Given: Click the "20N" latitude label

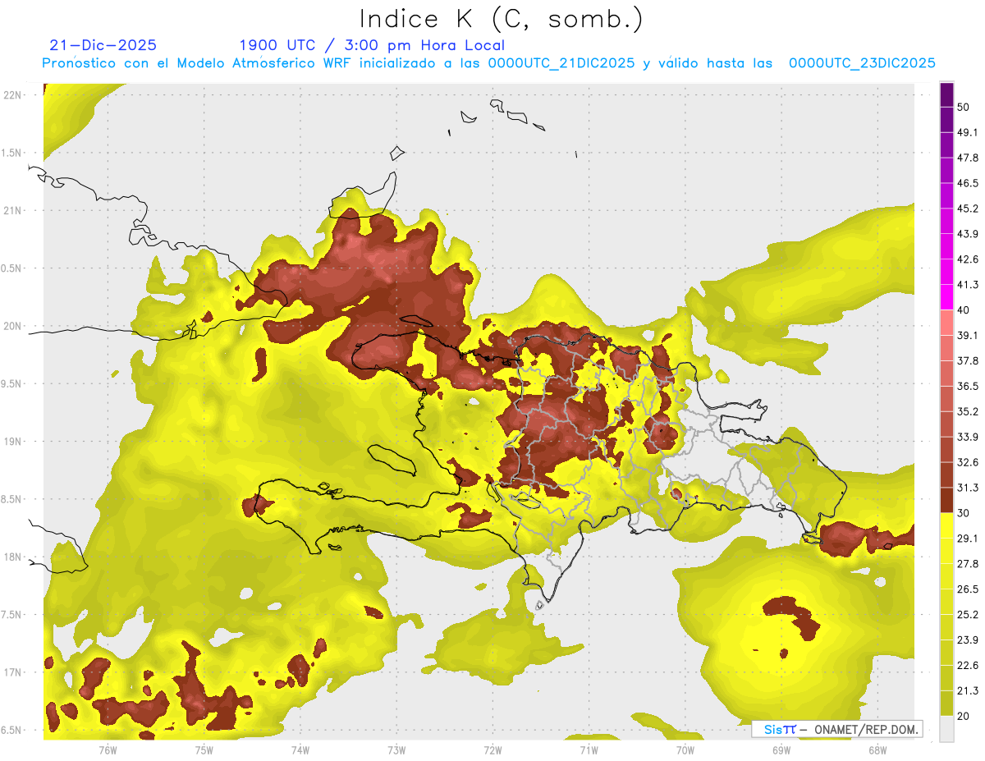Looking at the screenshot, I should pos(13,326).
